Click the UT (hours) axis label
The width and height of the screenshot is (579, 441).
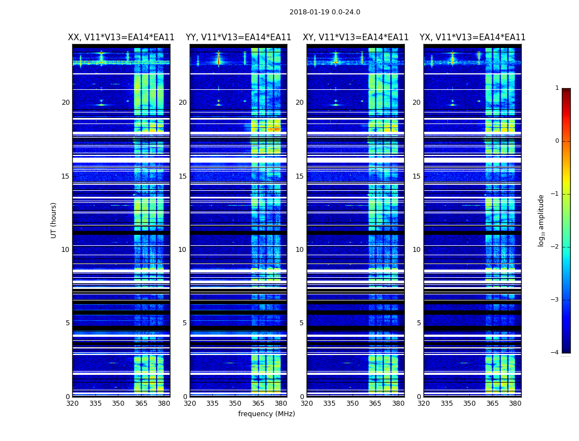(x=53, y=220)
